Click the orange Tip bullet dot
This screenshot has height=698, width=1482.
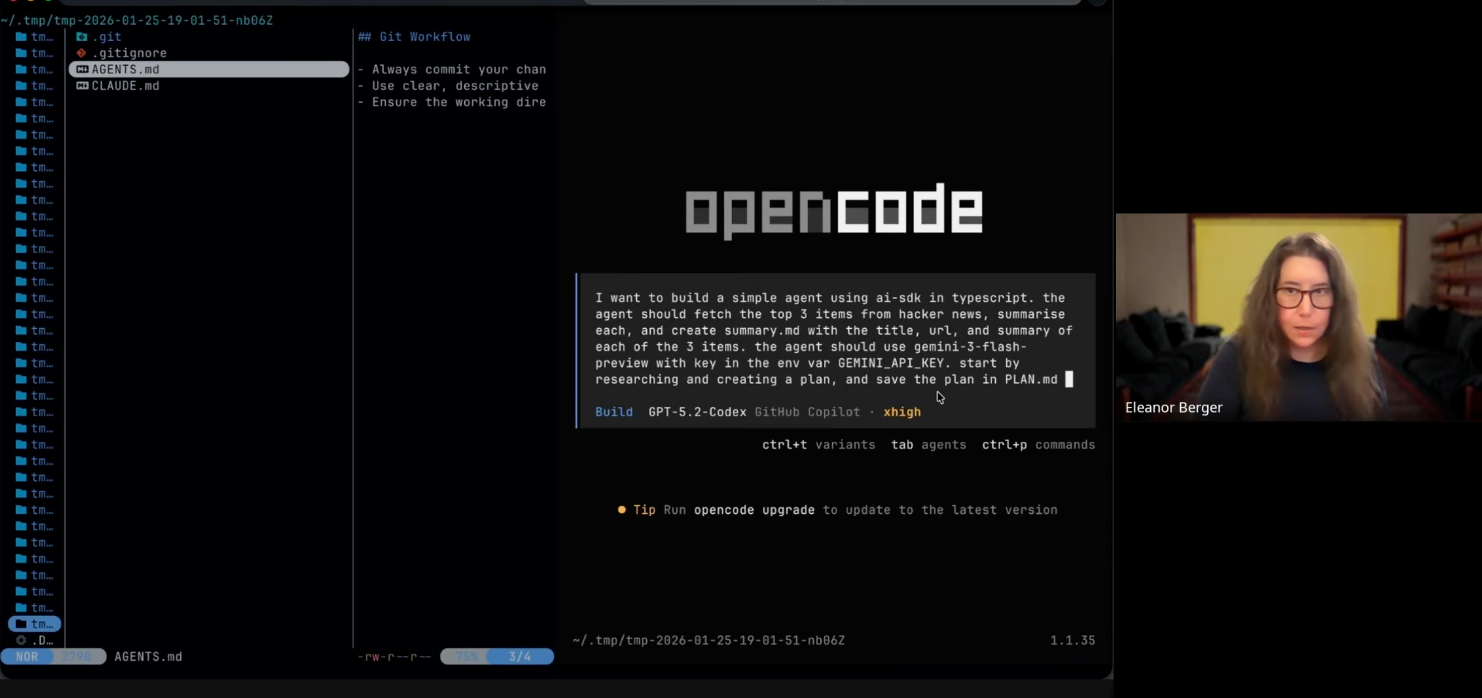click(621, 509)
